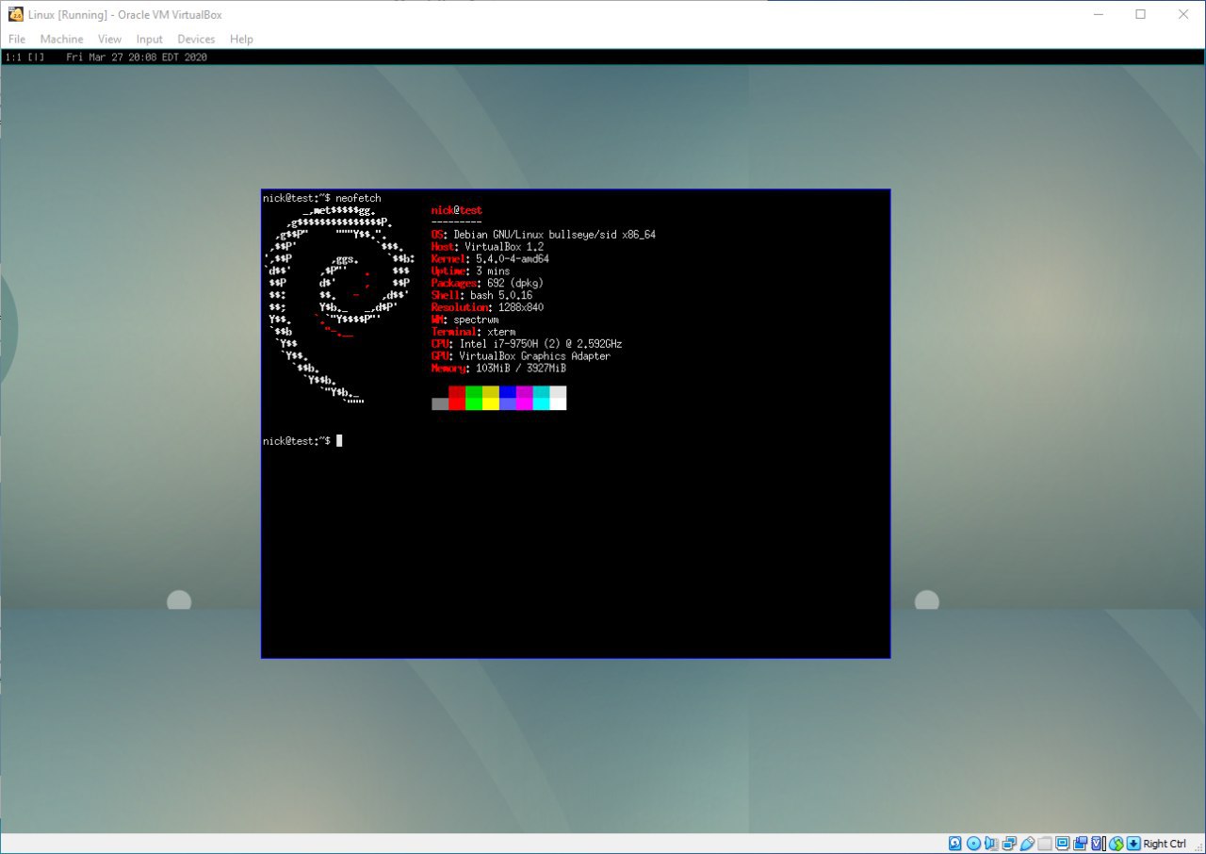Click the audio speaker status icon
This screenshot has width=1206, height=854.
coord(991,843)
